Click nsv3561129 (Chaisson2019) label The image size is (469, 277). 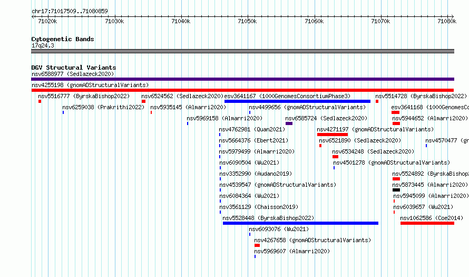point(259,207)
